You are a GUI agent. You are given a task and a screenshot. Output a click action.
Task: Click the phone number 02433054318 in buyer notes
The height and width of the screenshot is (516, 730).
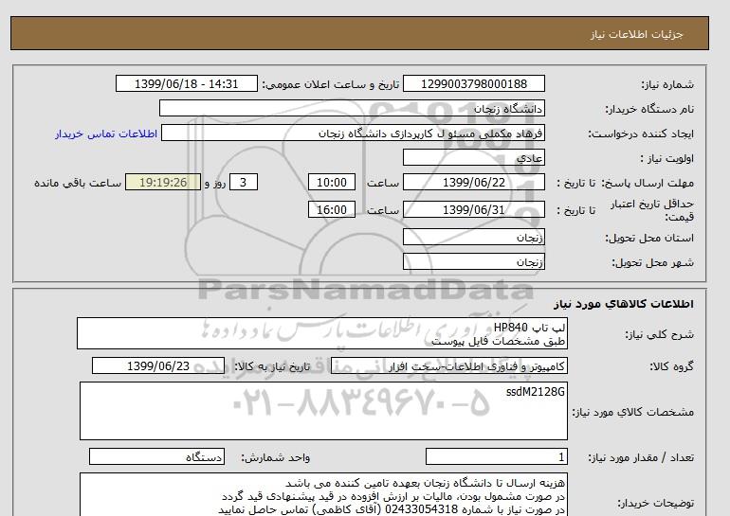tap(421, 509)
